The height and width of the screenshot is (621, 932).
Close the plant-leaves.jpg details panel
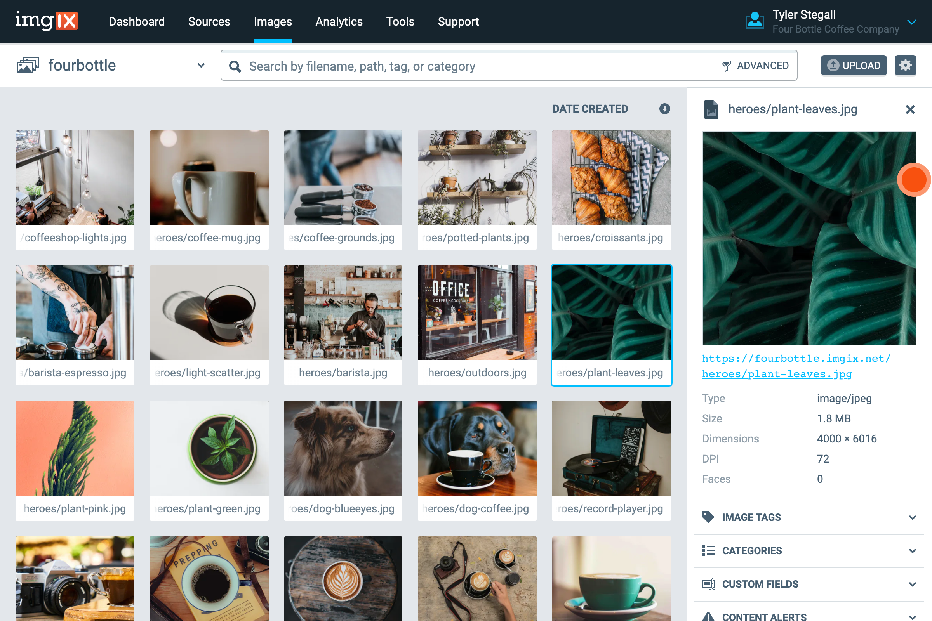click(x=910, y=109)
